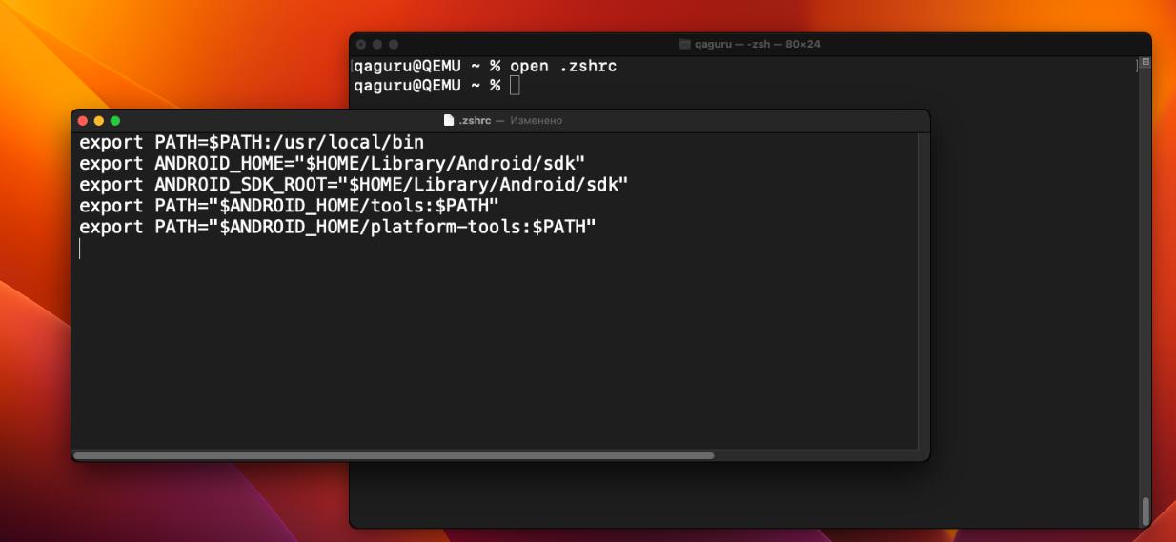Close the .zshrc editor window
Screen dimensions: 1176x542
(x=83, y=121)
